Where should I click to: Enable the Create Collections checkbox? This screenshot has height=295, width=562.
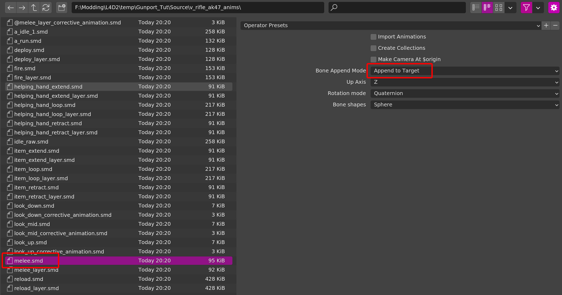[373, 48]
